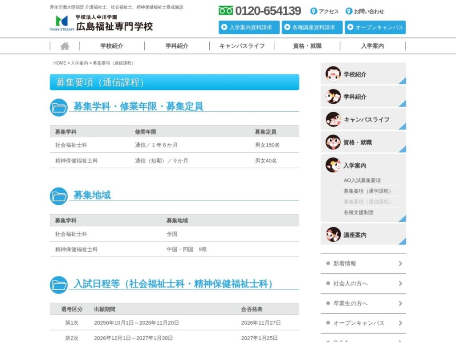
Task: Click the mascot icon beside キャンパスライフ in sidebar
Action: pos(333,119)
